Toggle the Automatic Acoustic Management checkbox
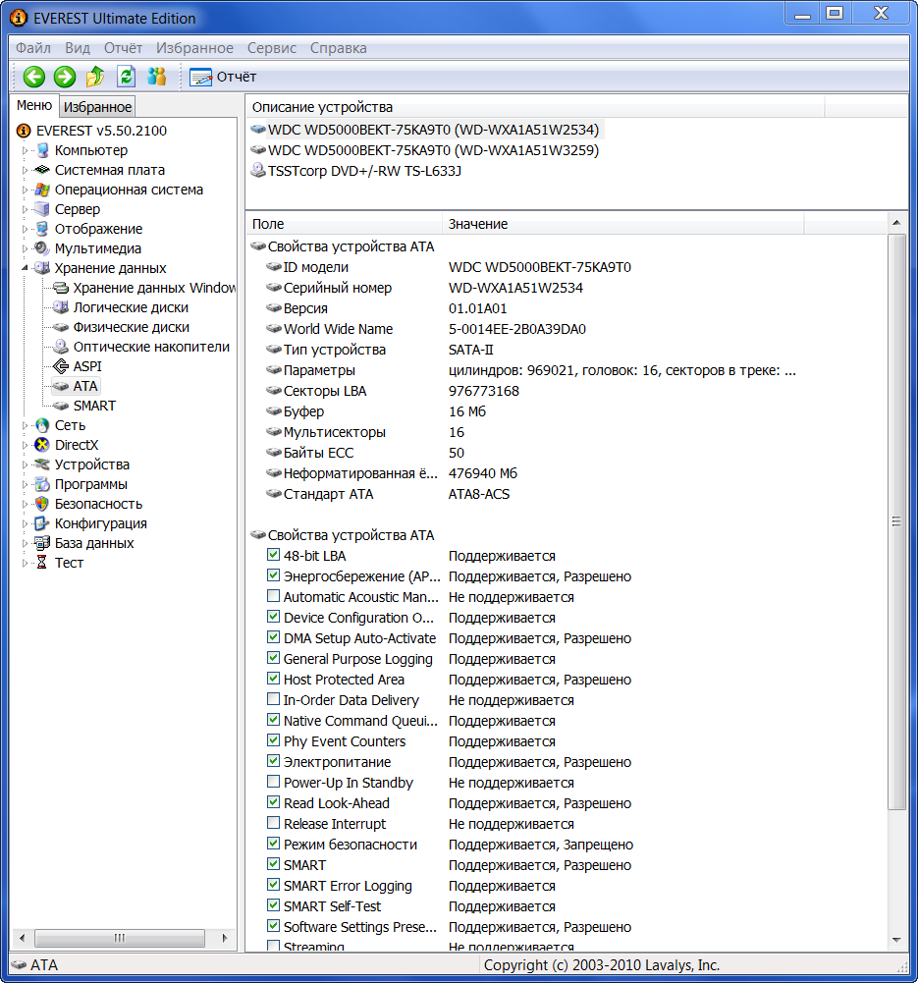This screenshot has height=983, width=918. click(273, 595)
